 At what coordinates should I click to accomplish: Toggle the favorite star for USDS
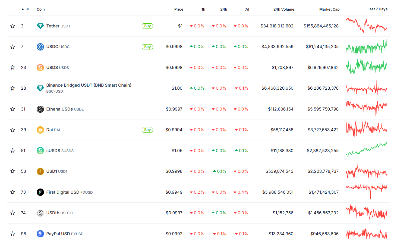[12, 67]
